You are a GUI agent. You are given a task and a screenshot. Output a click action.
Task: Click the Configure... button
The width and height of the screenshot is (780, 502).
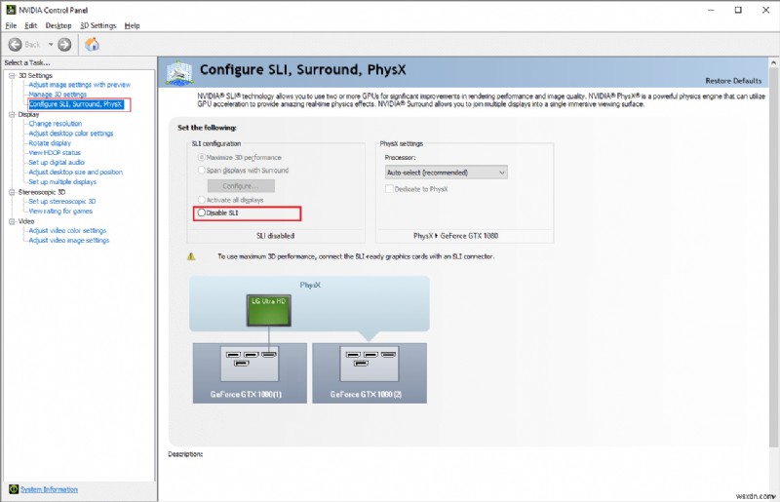pyautogui.click(x=241, y=185)
